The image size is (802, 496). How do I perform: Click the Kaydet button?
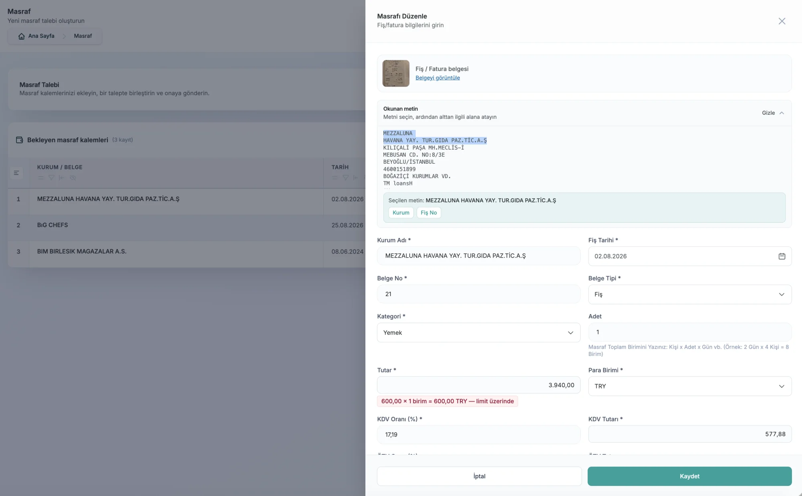coord(689,476)
